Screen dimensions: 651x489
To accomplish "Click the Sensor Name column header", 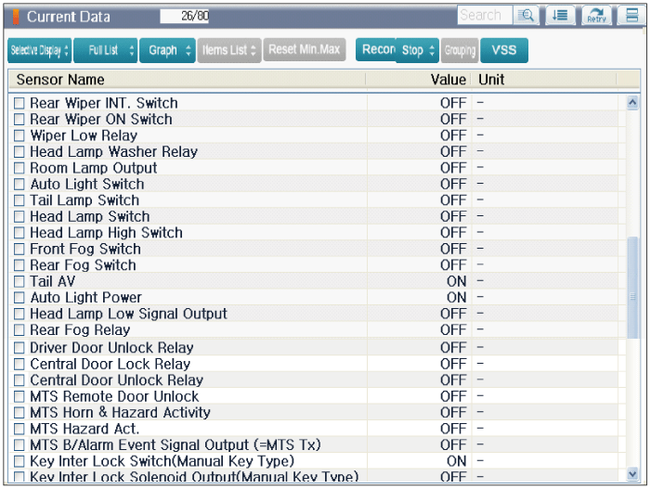I will 60,80.
